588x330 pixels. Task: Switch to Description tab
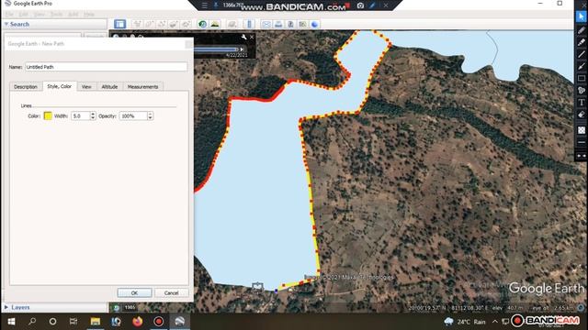pyautogui.click(x=26, y=87)
